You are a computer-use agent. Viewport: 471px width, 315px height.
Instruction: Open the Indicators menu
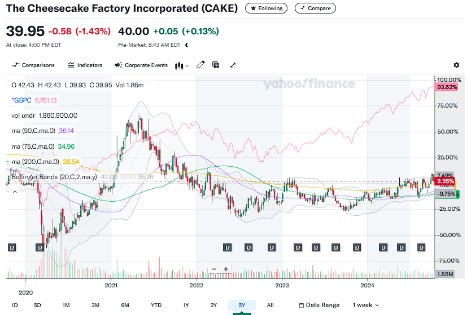pos(85,65)
